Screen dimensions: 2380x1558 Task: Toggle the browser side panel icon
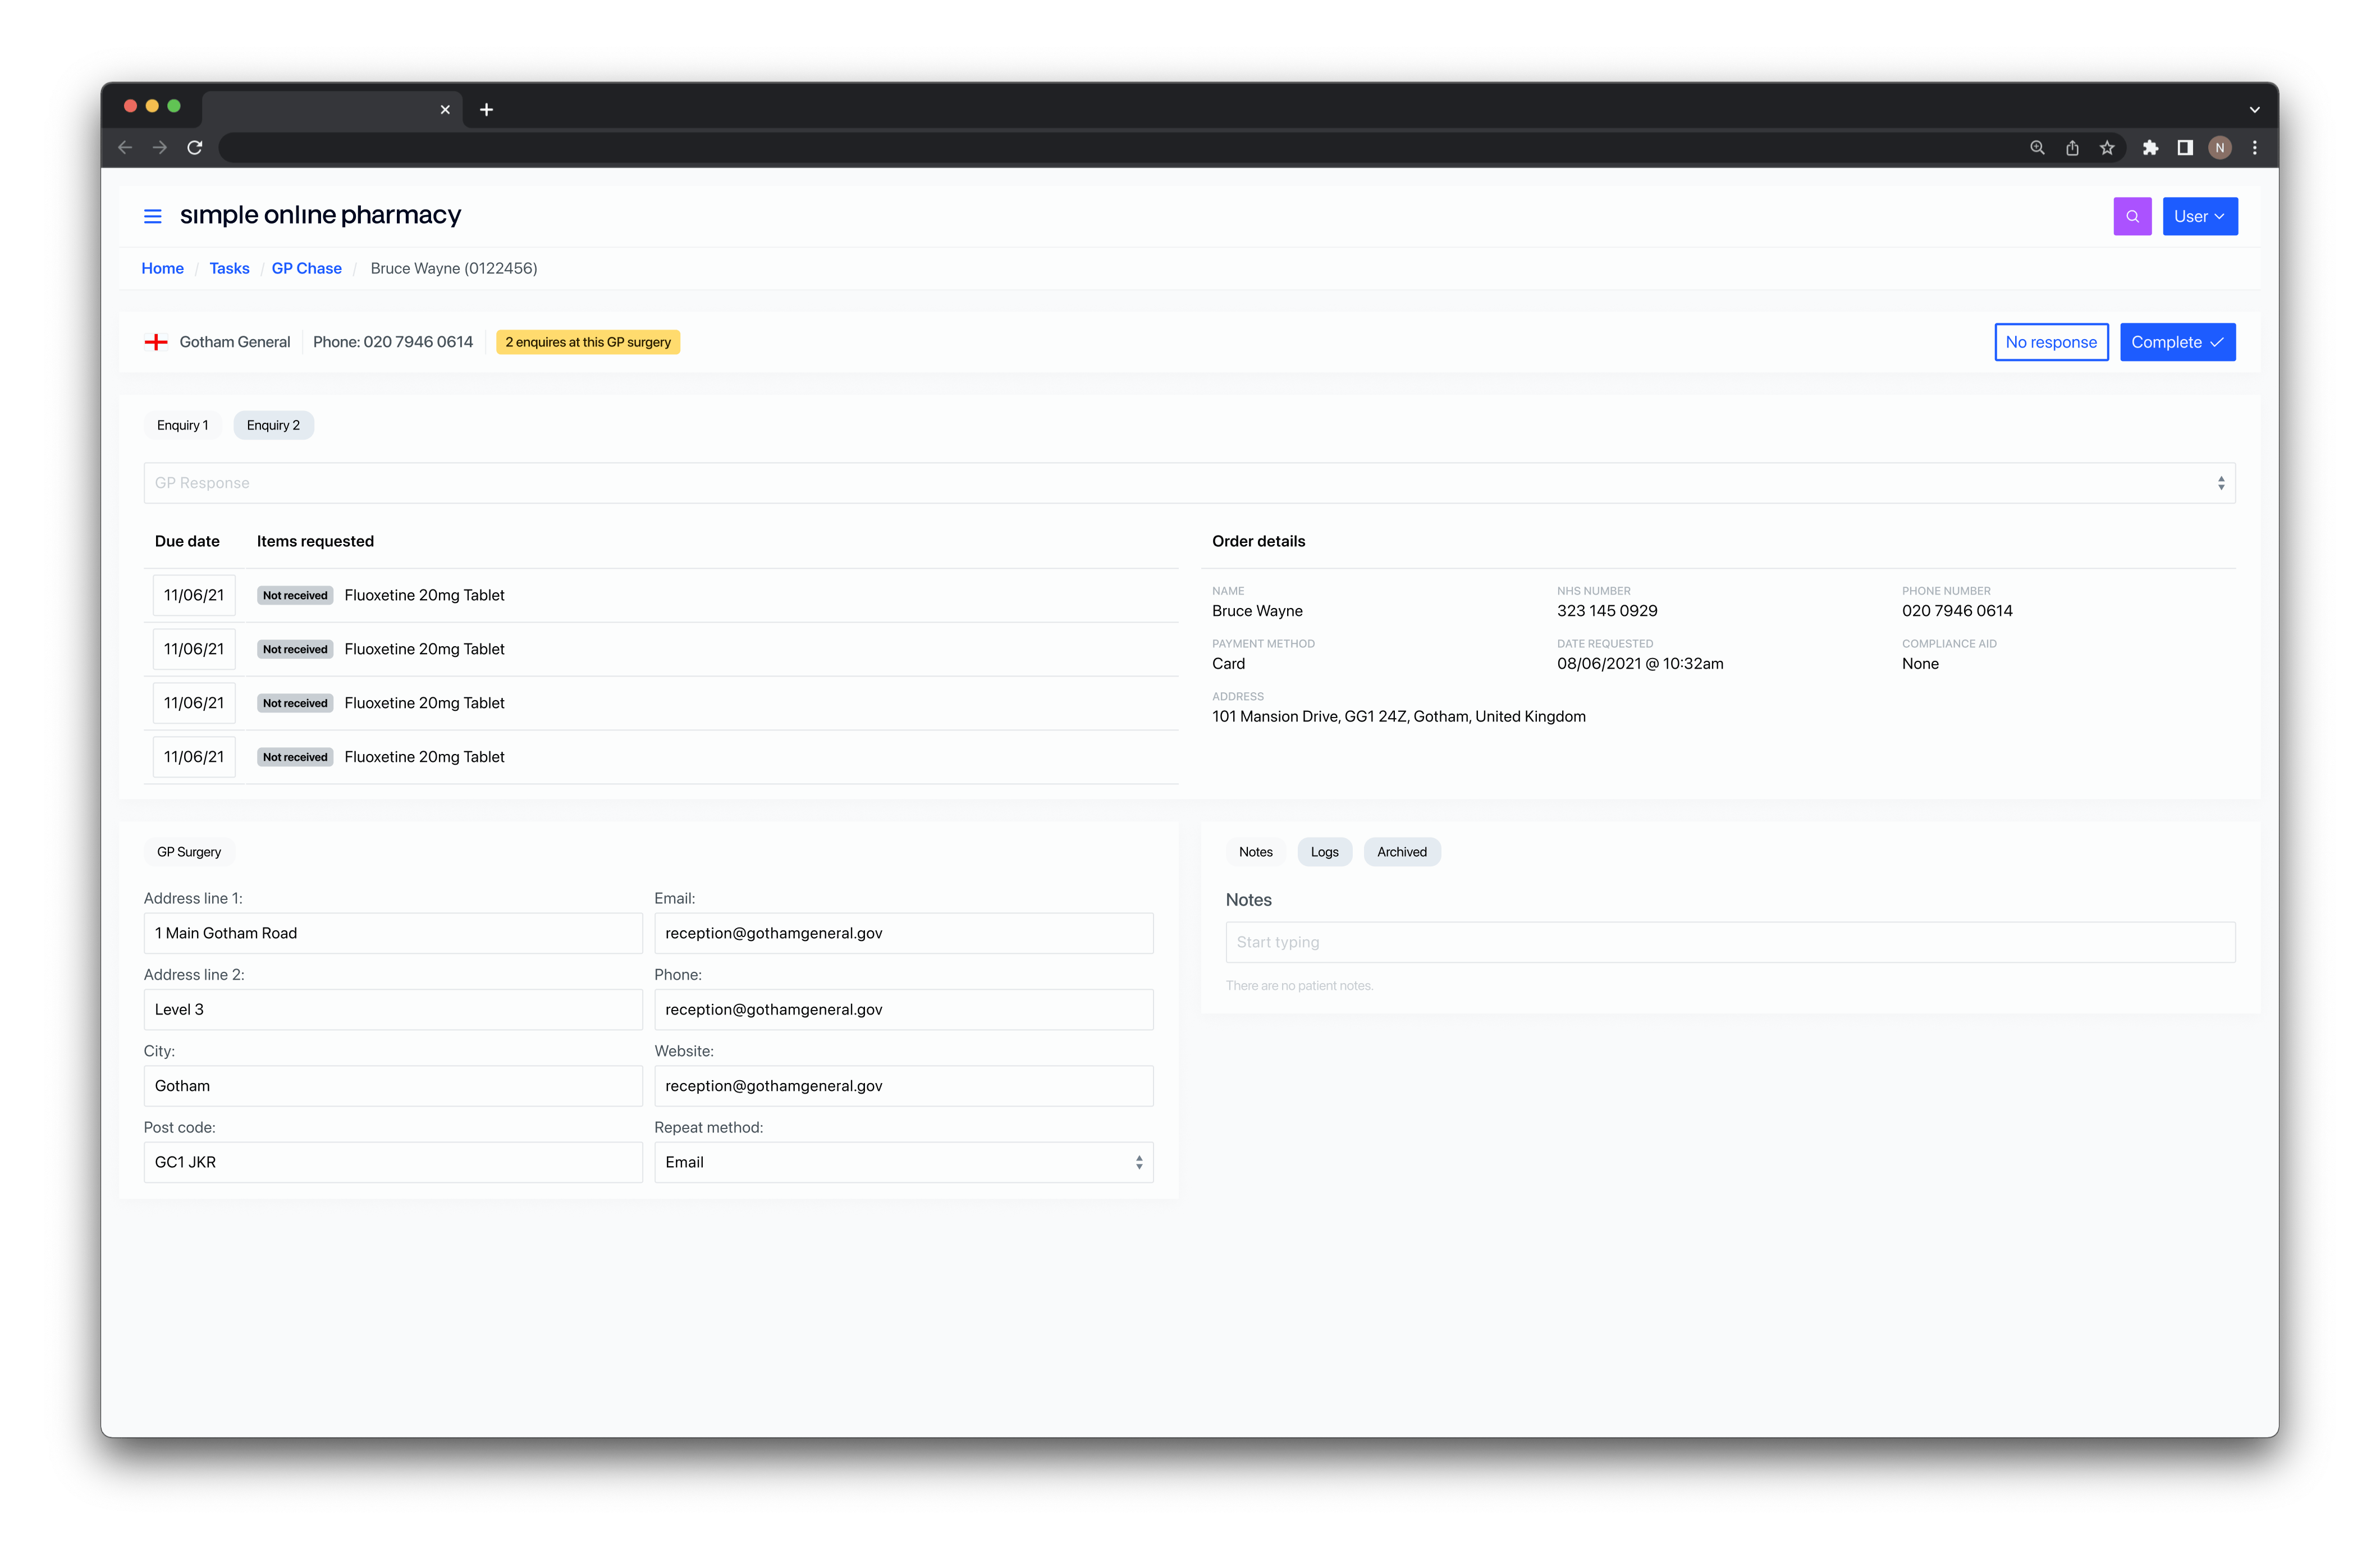coord(2185,148)
